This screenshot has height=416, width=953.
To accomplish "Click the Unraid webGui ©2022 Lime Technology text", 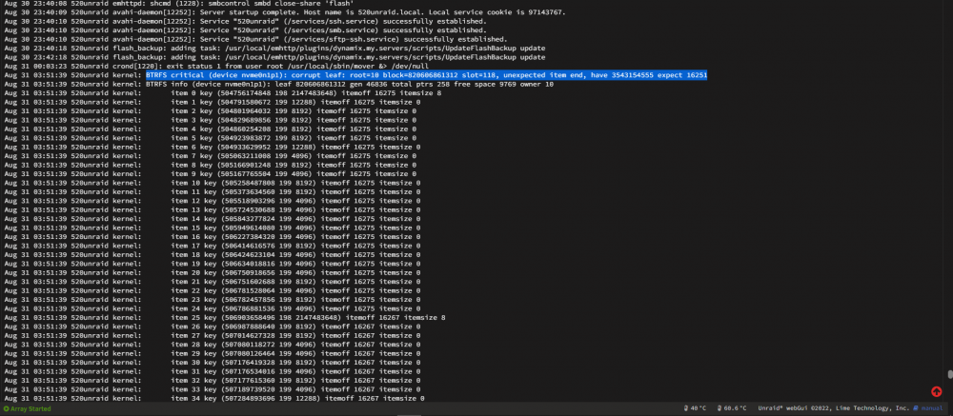I will click(833, 408).
